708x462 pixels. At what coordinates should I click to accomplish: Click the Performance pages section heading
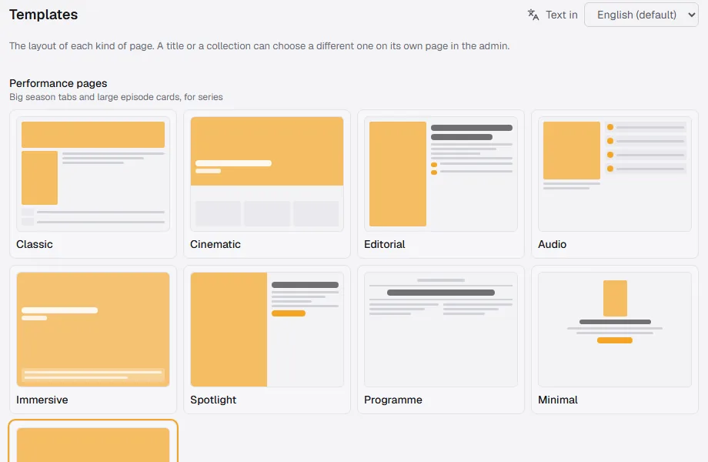coord(58,83)
